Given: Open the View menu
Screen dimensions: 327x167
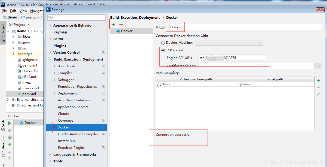Looking at the screenshot, I should point(23,11).
